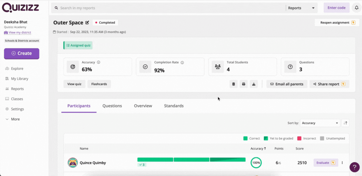This screenshot has width=362, height=176.
Task: Click the Assigned quiz tag
Action: coord(78,45)
